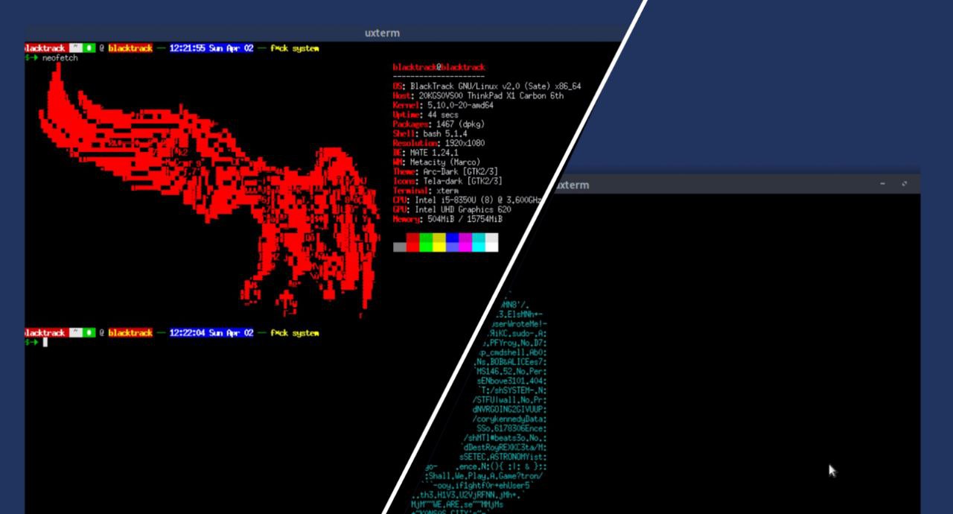Select the magenta color block in neofetch palette
This screenshot has height=514, width=953.
465,243
